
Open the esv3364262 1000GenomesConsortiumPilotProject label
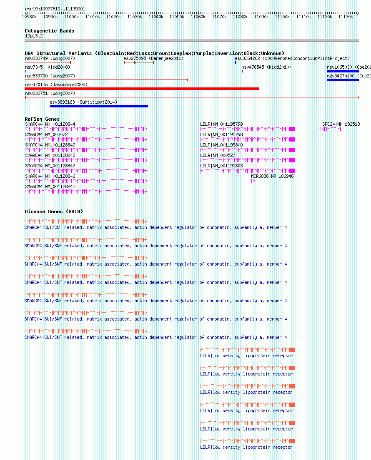click(292, 58)
